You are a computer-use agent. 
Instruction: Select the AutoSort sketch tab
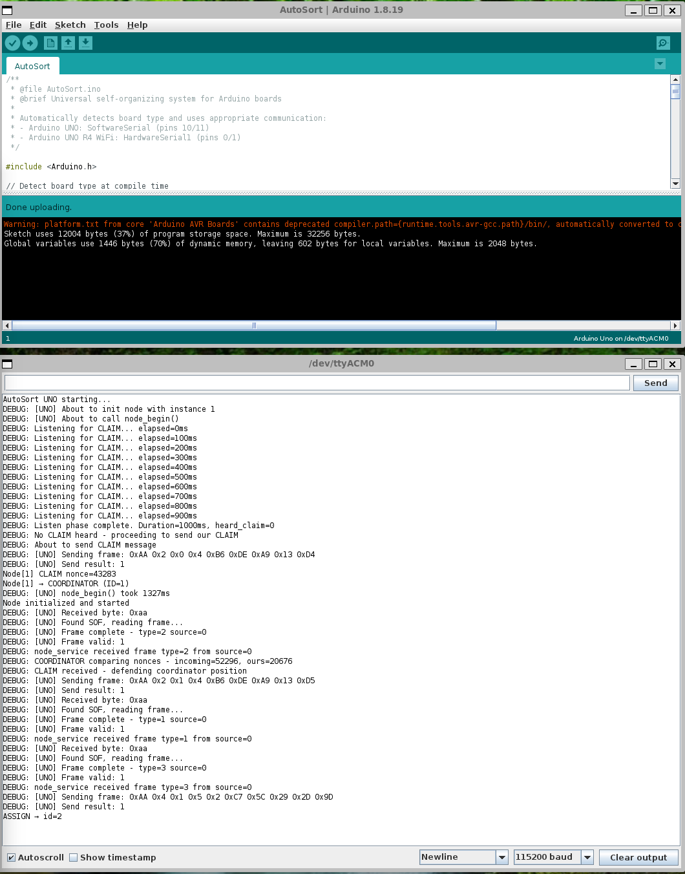click(32, 66)
